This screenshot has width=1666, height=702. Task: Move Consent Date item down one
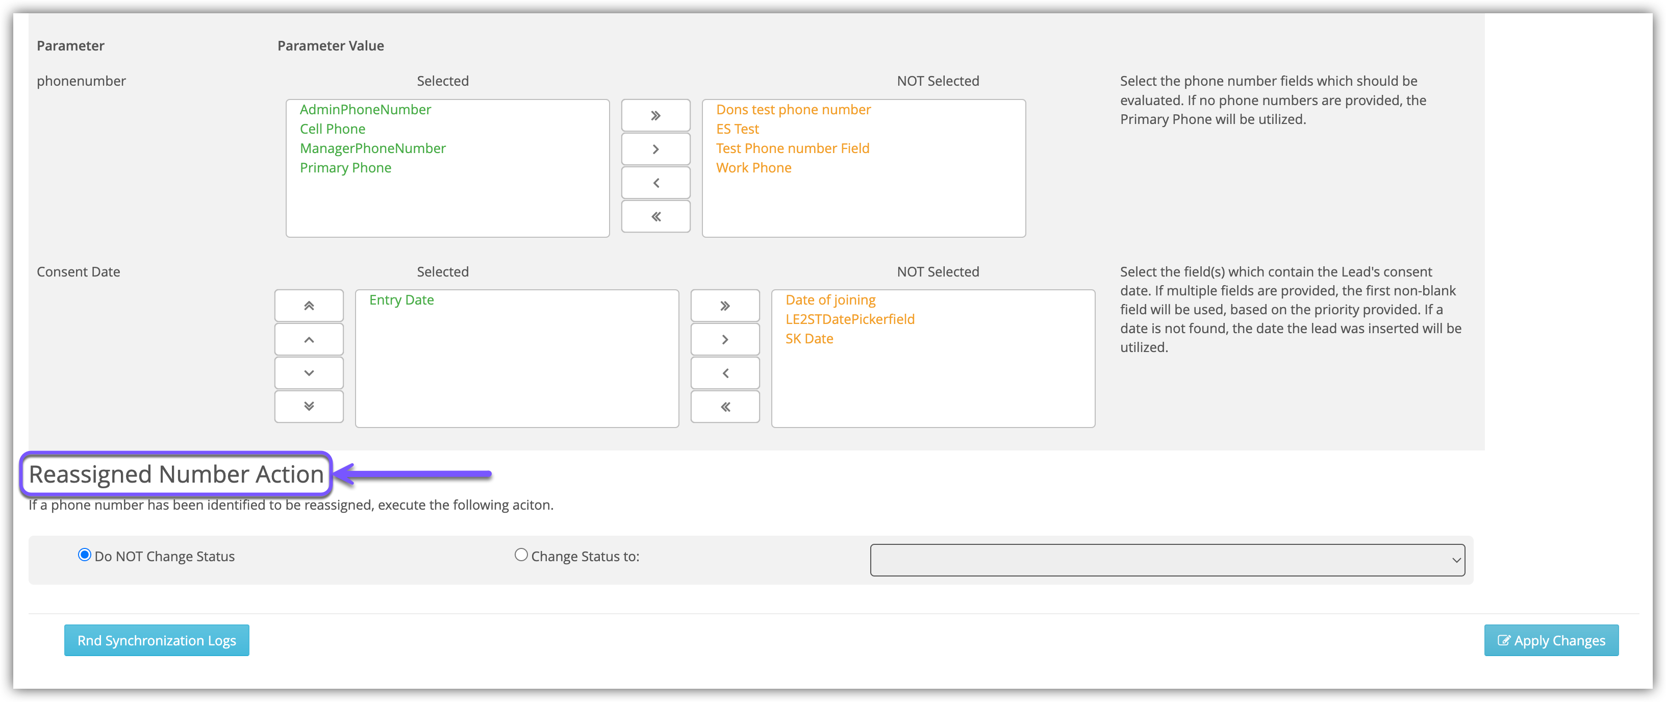(x=309, y=373)
